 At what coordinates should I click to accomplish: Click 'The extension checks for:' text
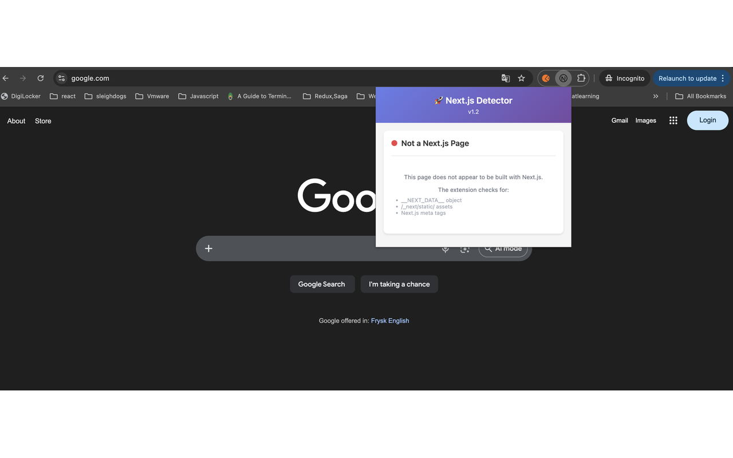coord(474,190)
